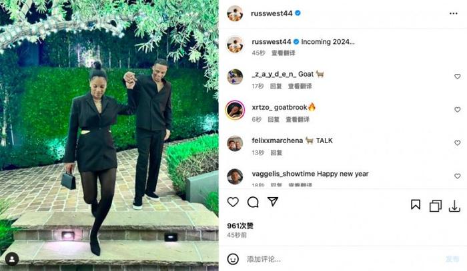Open the three-dot more options menu
Image resolution: width=467 pixels, height=271 pixels.
[x=453, y=13]
